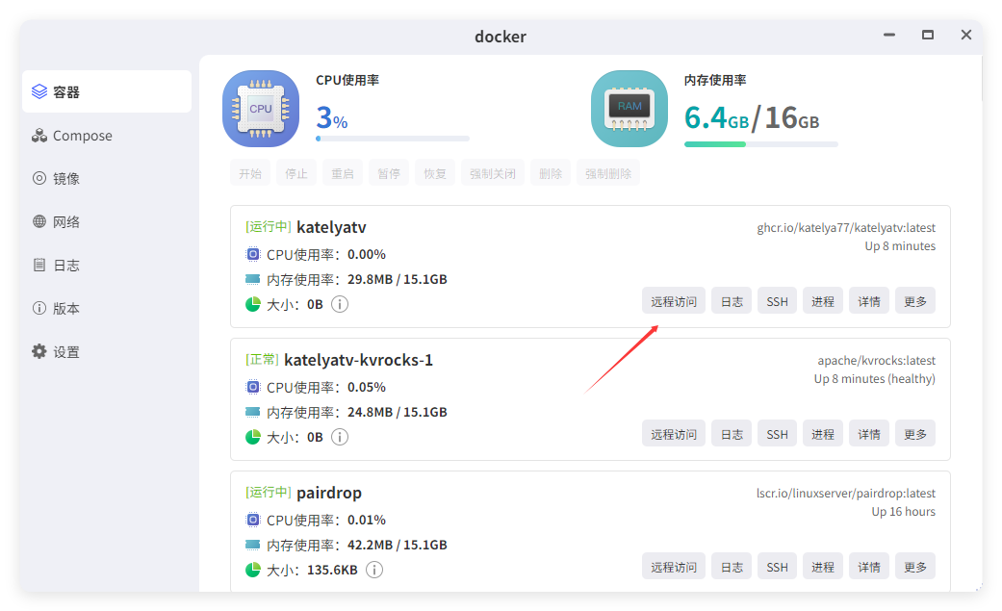The width and height of the screenshot is (1002, 611).
Task: Expand 更多 actions for pairdrop
Action: [x=914, y=566]
